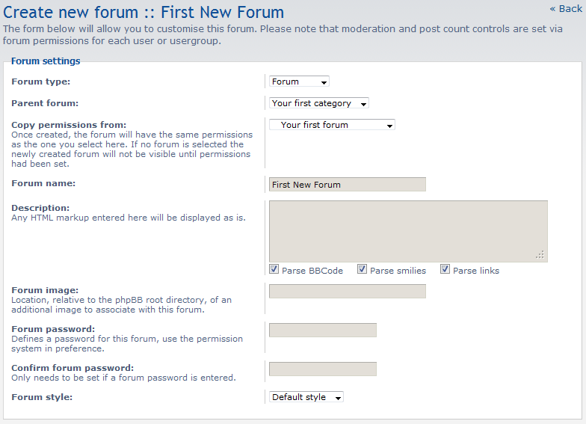Screen dimensions: 586x424
Task: Open the Copy permissions from dropdown
Action: (x=332, y=125)
